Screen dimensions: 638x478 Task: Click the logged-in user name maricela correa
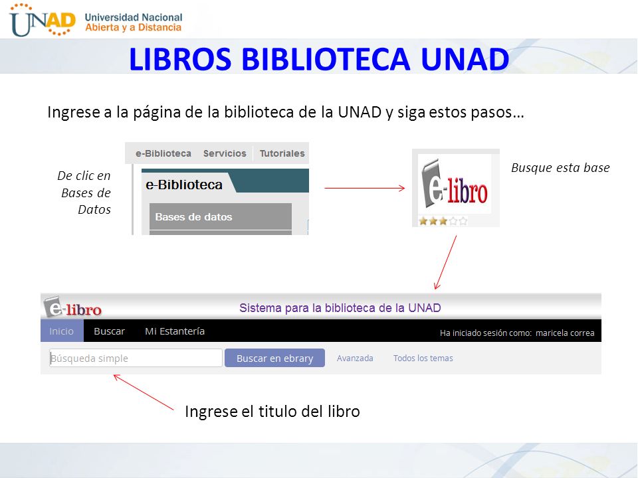tap(565, 333)
